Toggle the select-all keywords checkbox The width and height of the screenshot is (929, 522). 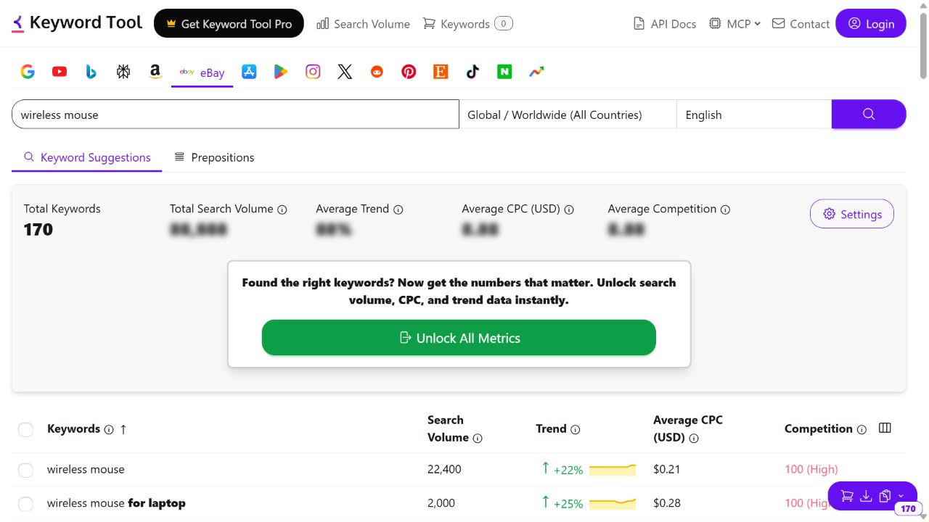point(25,429)
